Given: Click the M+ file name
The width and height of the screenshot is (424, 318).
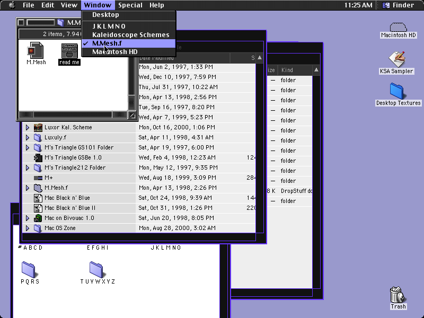Looking at the screenshot, I should (x=48, y=178).
